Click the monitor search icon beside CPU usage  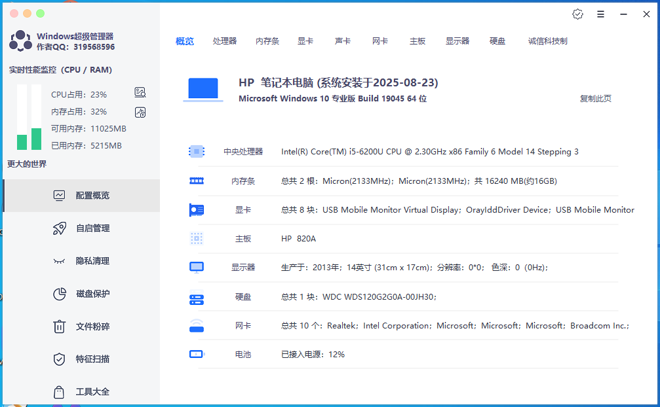(140, 92)
